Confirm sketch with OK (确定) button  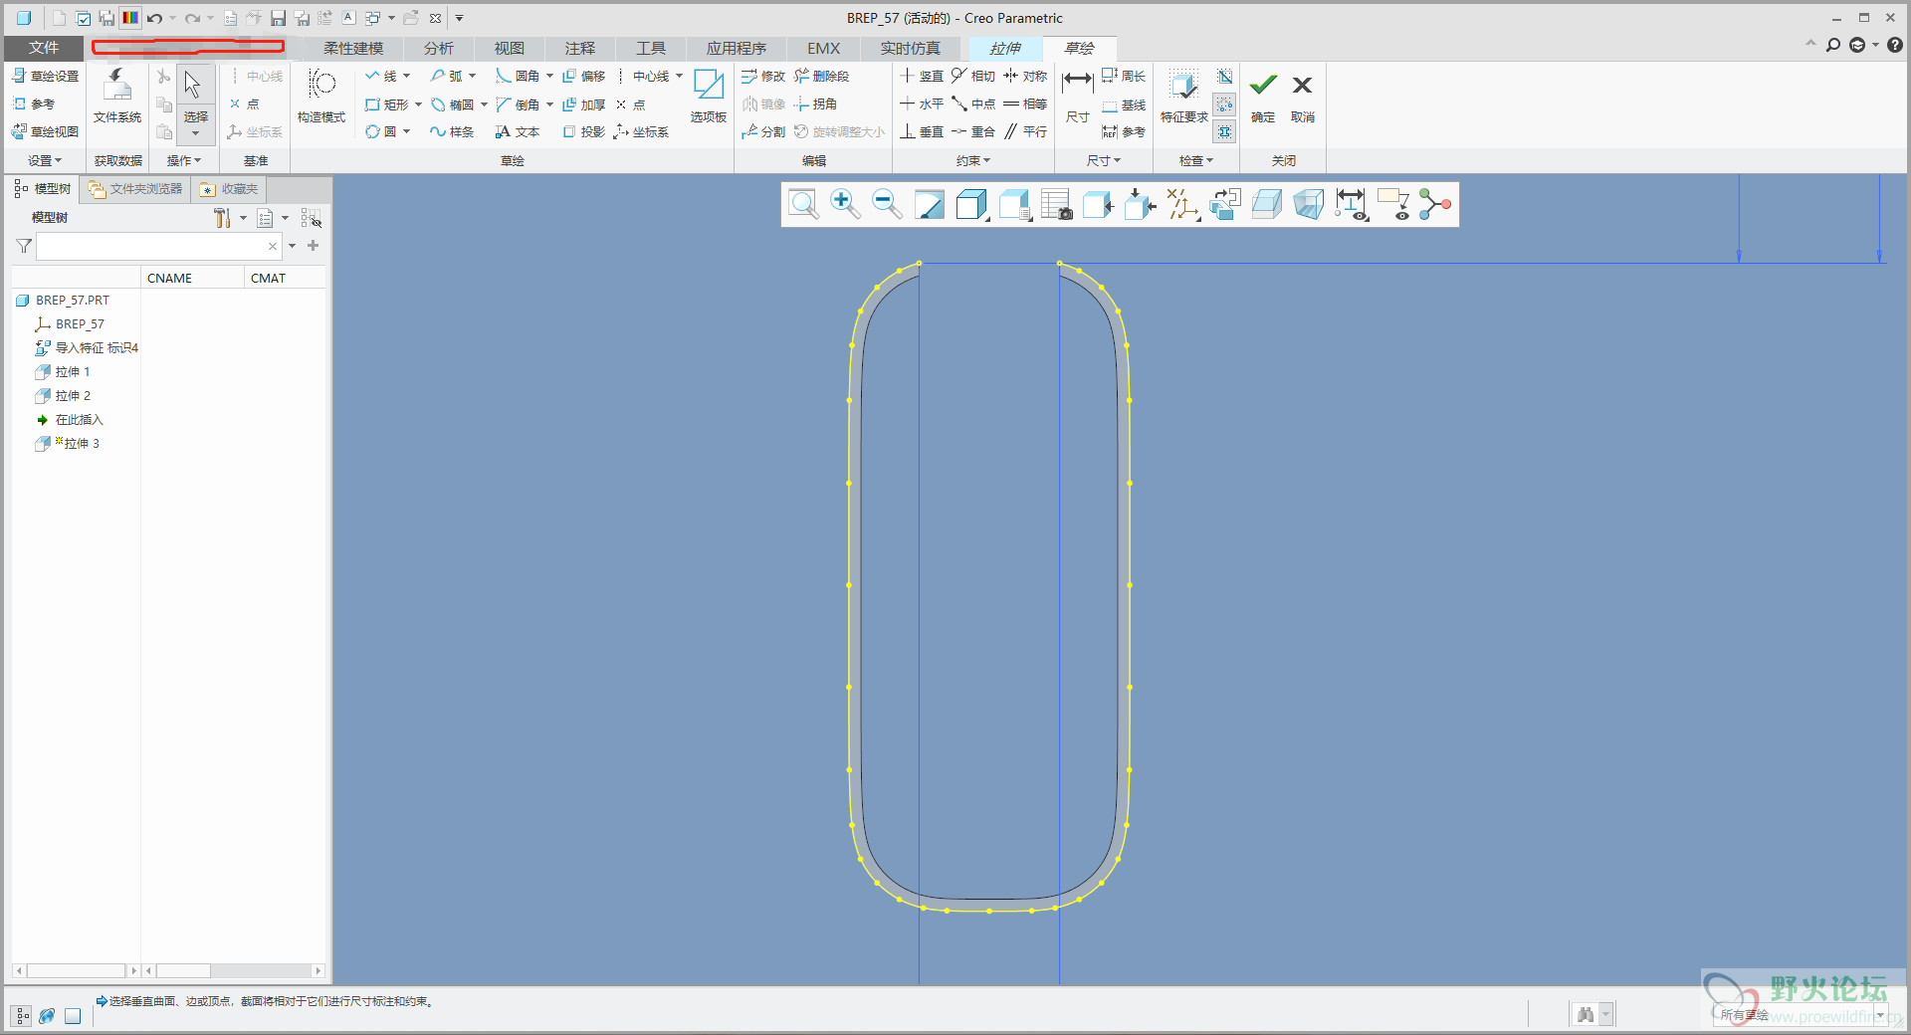(x=1263, y=97)
